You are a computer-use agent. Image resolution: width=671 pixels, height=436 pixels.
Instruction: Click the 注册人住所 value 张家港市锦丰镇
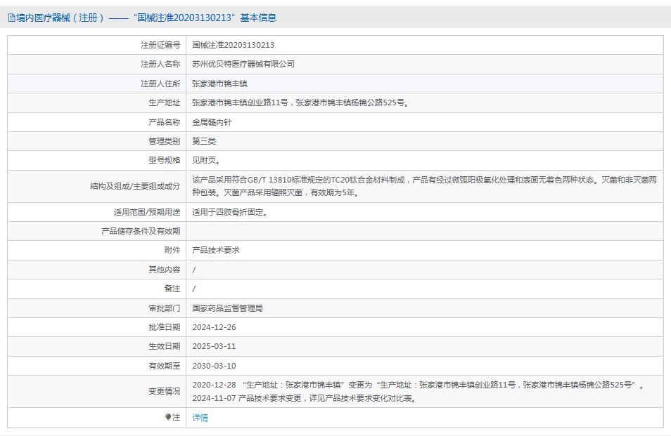click(x=220, y=84)
